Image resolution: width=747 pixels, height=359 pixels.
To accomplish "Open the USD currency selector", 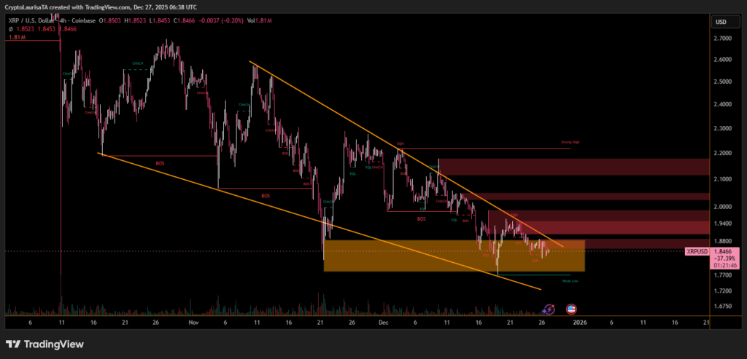I will pyautogui.click(x=721, y=21).
